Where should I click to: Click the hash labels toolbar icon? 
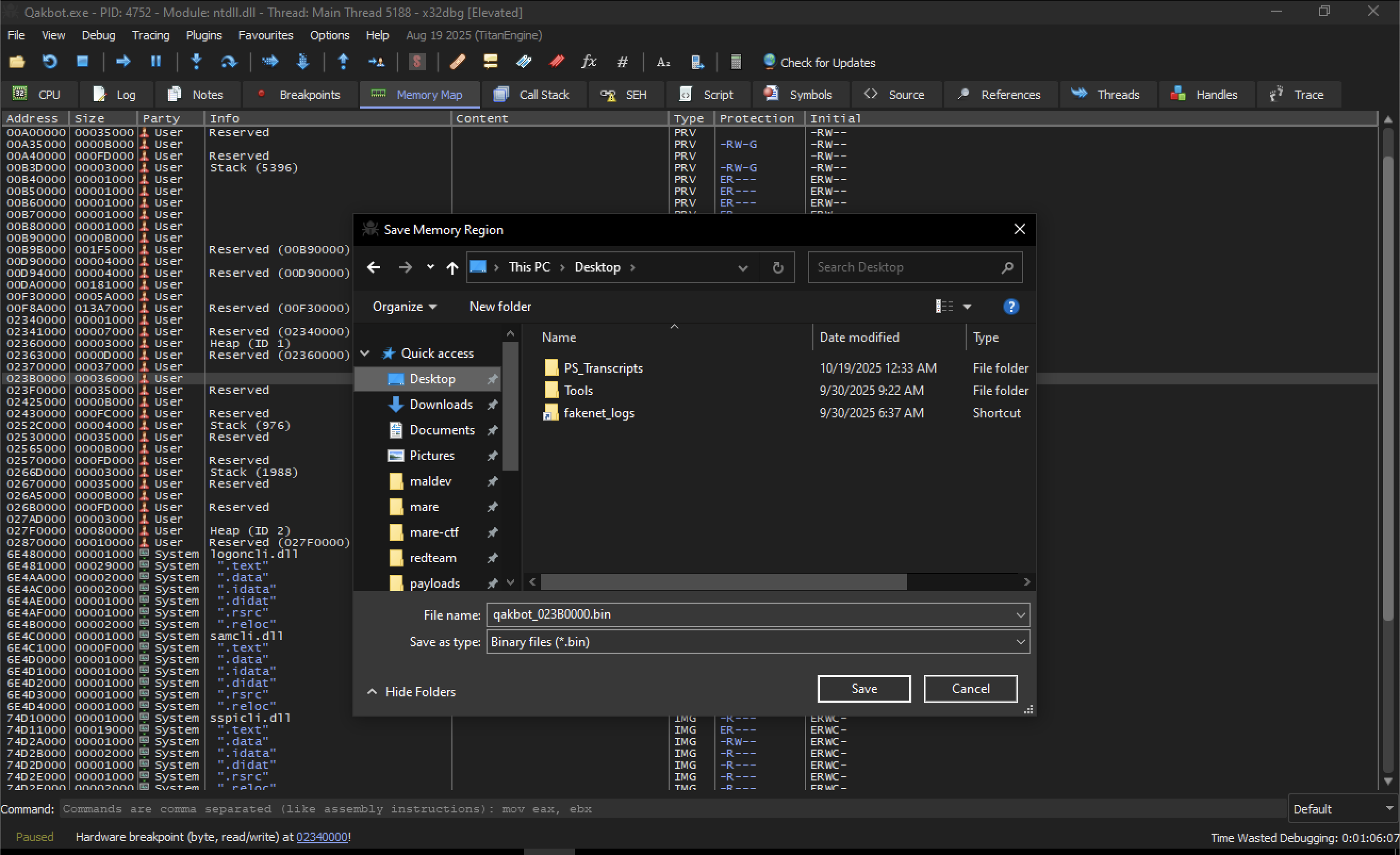(622, 62)
